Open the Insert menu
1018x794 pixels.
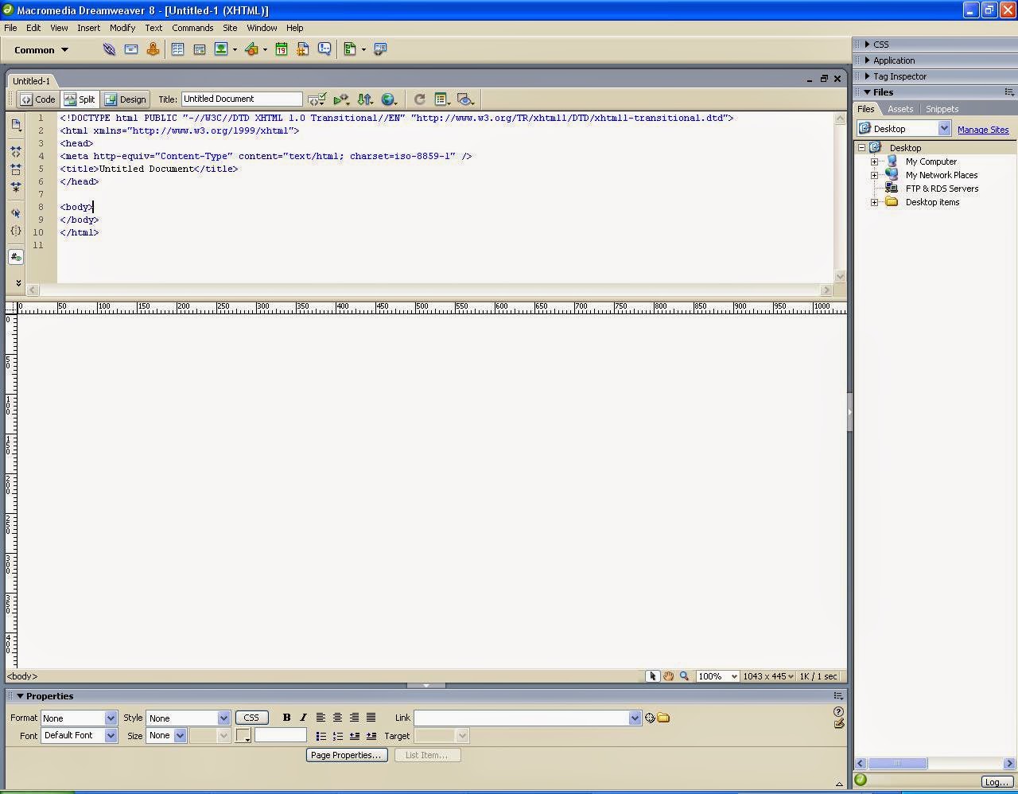[88, 28]
